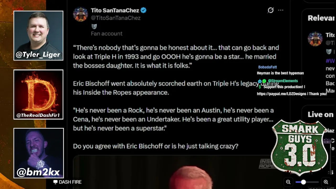Open the avatar in the Relevant people panel
The width and height of the screenshot is (336, 189).
pyautogui.click(x=315, y=39)
